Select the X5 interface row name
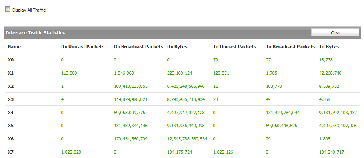 pos(11,126)
